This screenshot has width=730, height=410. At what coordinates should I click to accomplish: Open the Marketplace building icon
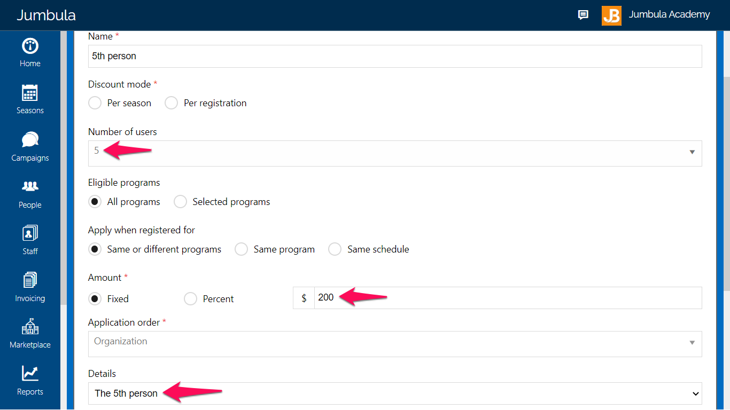point(30,327)
